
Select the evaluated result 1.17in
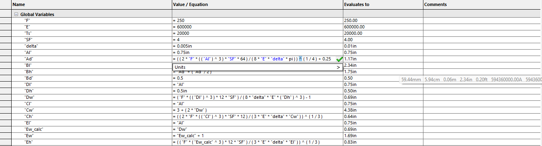point(383,59)
